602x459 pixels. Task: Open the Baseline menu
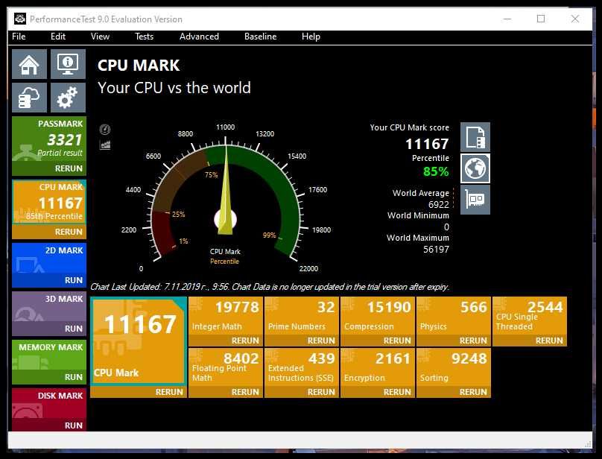click(260, 37)
